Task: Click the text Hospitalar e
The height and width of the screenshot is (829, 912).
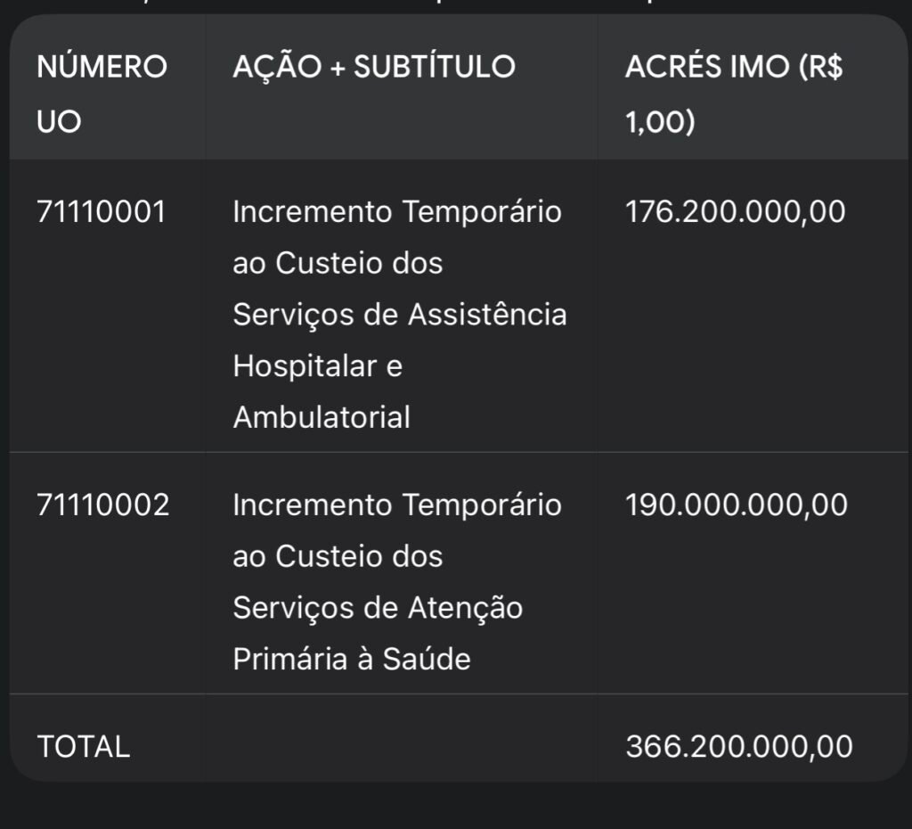Action: point(317,365)
